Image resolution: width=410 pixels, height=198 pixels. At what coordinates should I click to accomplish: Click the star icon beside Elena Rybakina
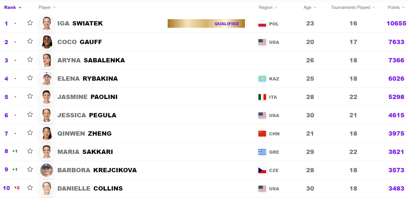tap(30, 78)
